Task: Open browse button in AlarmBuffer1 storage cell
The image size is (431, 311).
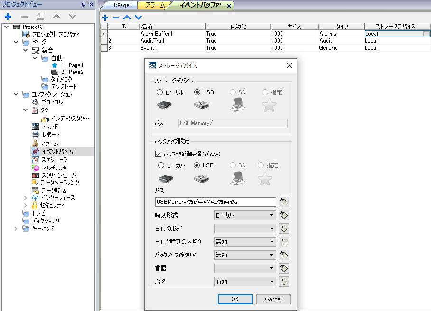Action: coord(426,34)
